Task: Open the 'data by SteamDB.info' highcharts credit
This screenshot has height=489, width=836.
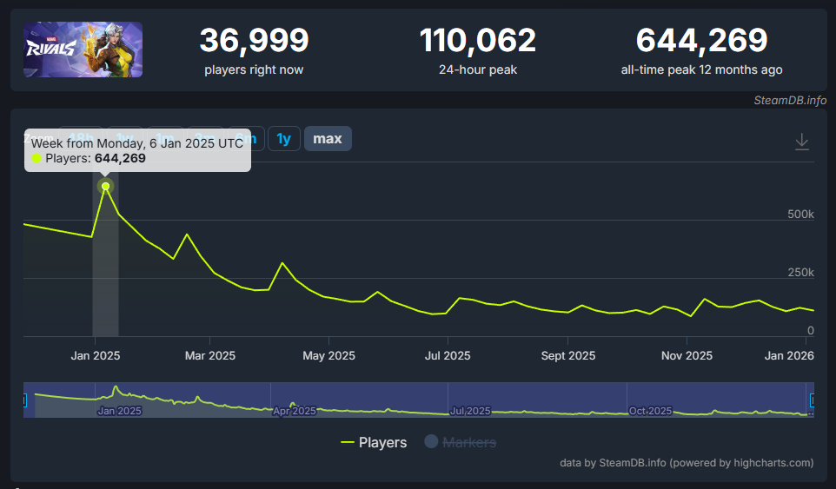Action: coord(687,463)
